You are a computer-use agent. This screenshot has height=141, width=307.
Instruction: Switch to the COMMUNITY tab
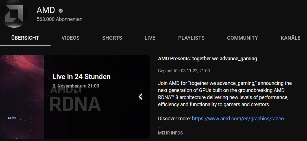coord(243,38)
